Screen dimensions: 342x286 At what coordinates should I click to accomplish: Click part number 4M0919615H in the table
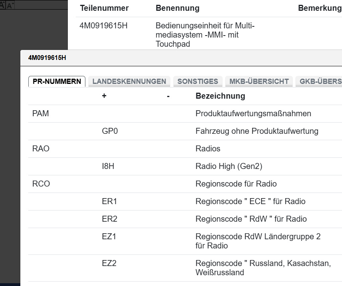[x=103, y=27]
